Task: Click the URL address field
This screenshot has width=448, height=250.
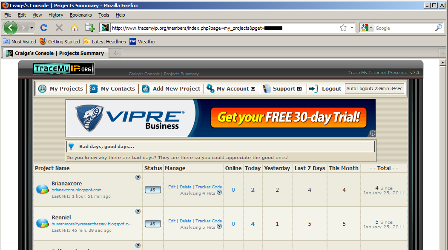Action: coord(224,28)
